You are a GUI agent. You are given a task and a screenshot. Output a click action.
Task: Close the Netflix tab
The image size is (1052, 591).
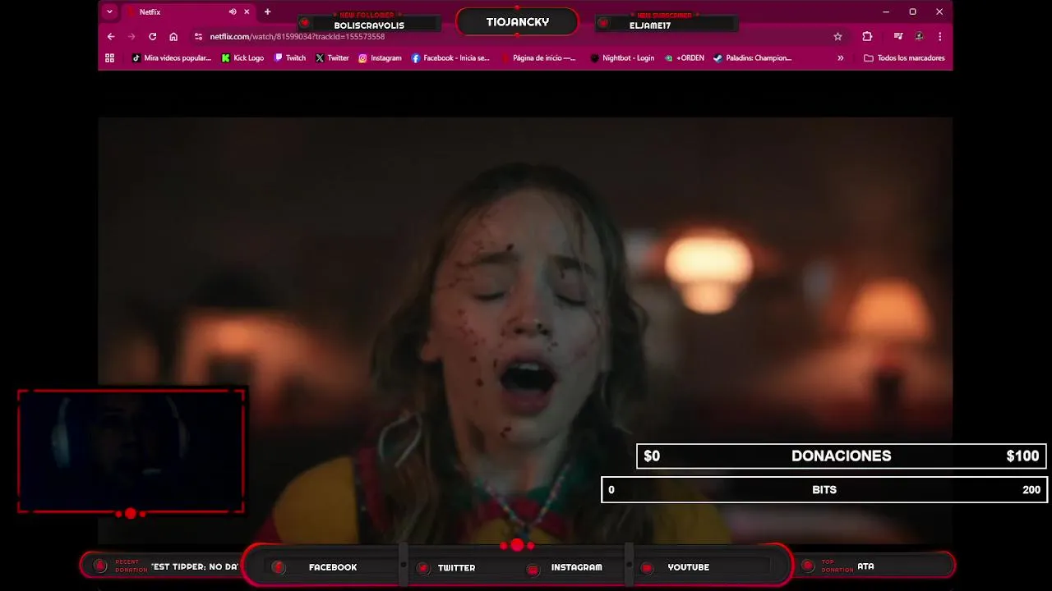point(247,11)
